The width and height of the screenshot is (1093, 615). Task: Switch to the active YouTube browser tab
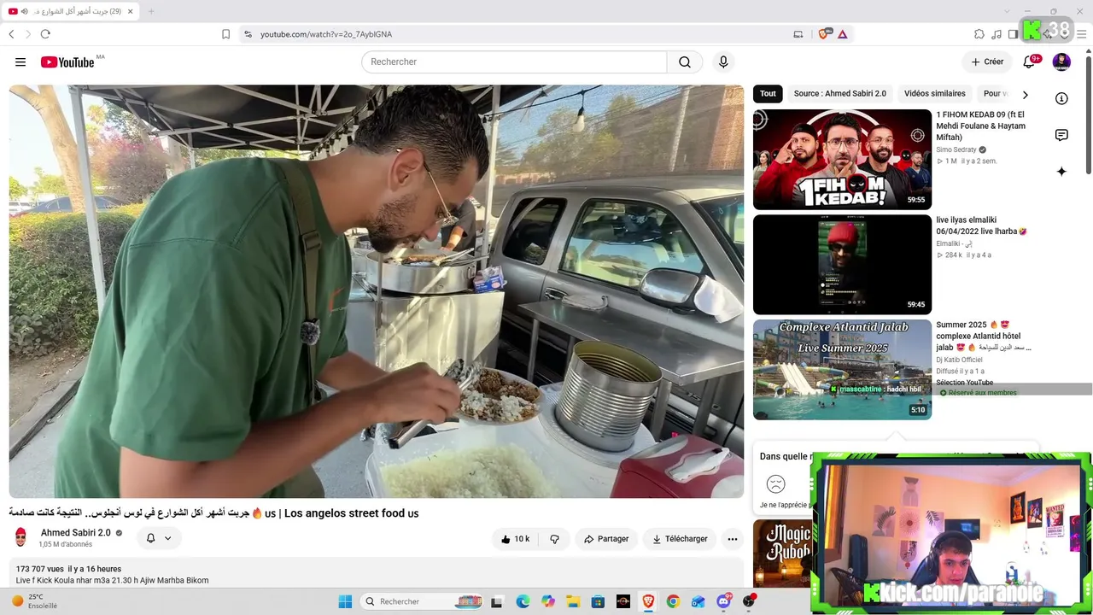coord(72,11)
